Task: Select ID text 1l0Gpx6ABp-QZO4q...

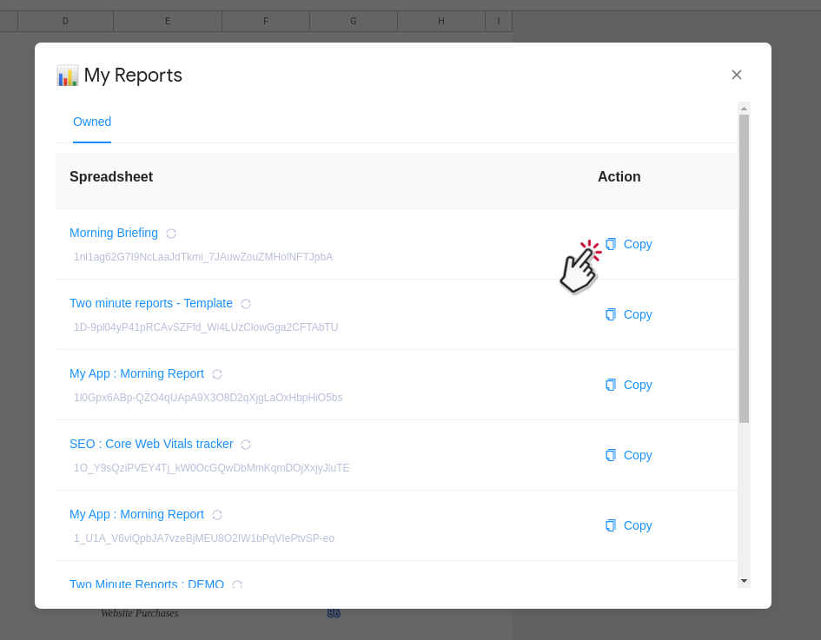Action: (x=208, y=398)
